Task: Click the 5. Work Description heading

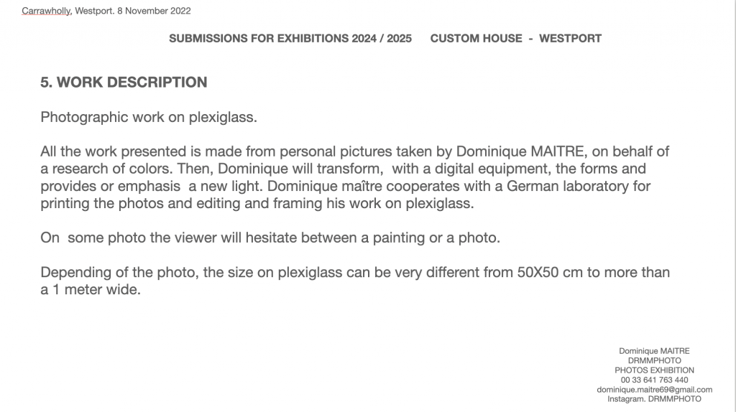Action: 124,83
